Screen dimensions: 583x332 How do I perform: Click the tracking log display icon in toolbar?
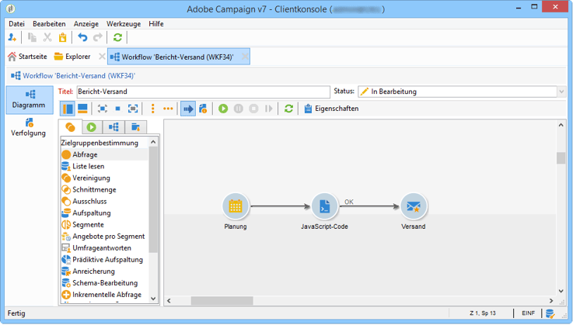[x=203, y=109]
